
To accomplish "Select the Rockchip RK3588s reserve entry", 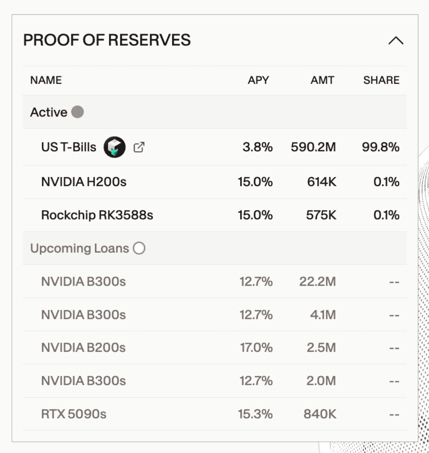I will (97, 215).
